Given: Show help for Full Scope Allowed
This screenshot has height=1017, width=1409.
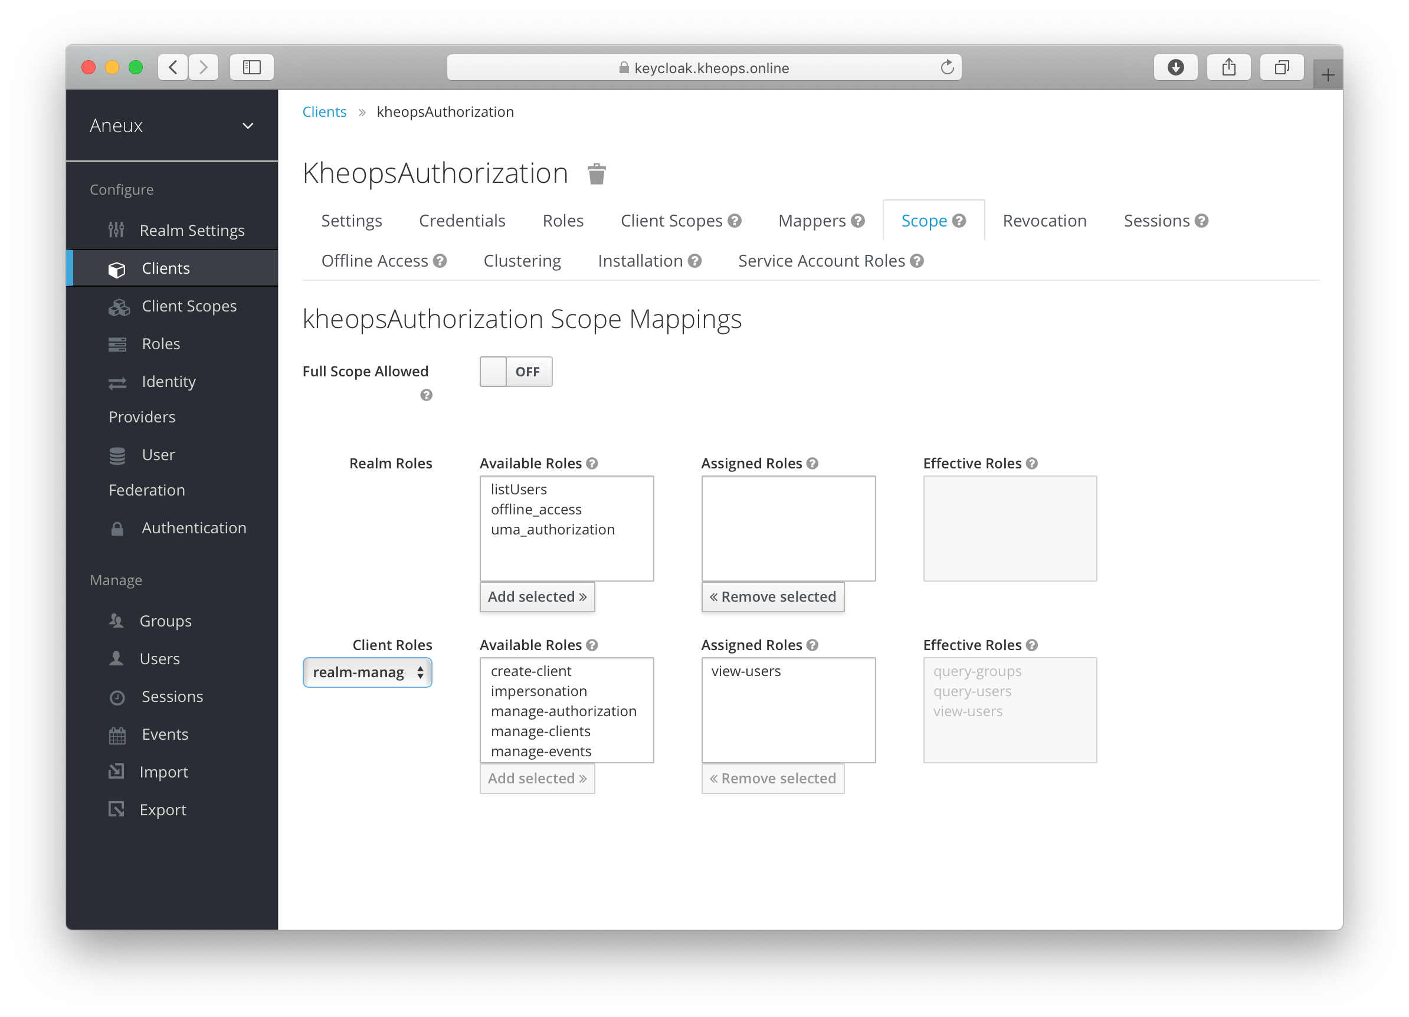Looking at the screenshot, I should coord(426,395).
